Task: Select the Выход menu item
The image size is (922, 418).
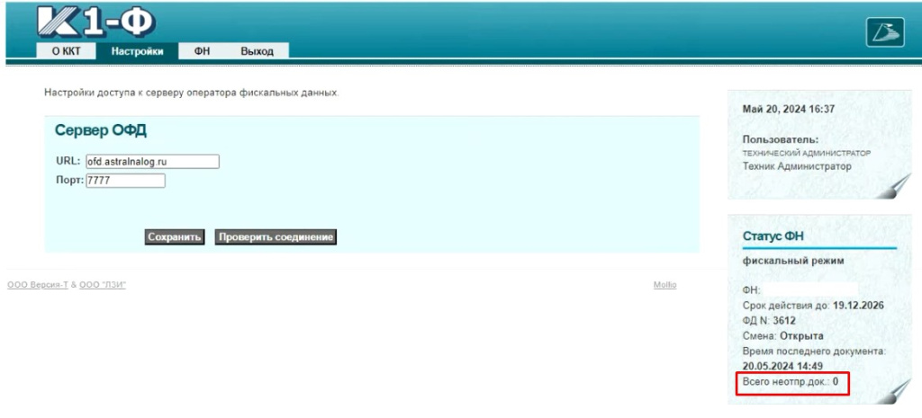Action: click(257, 51)
